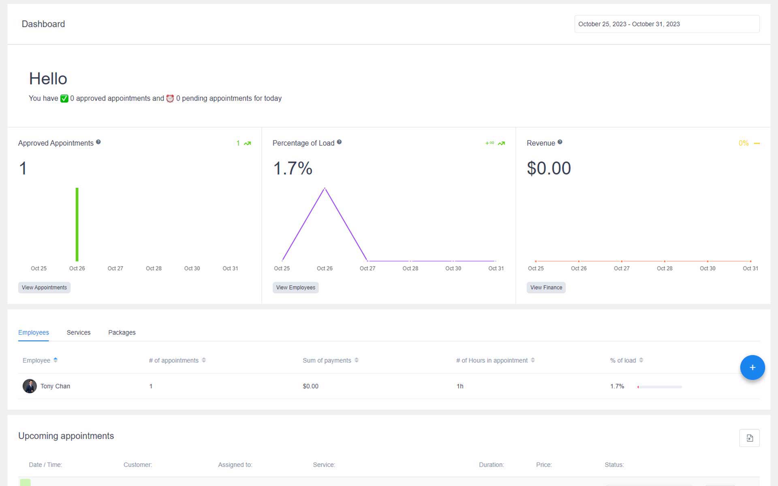
Task: Click the export icon in Upcoming appointments
Action: coord(749,438)
